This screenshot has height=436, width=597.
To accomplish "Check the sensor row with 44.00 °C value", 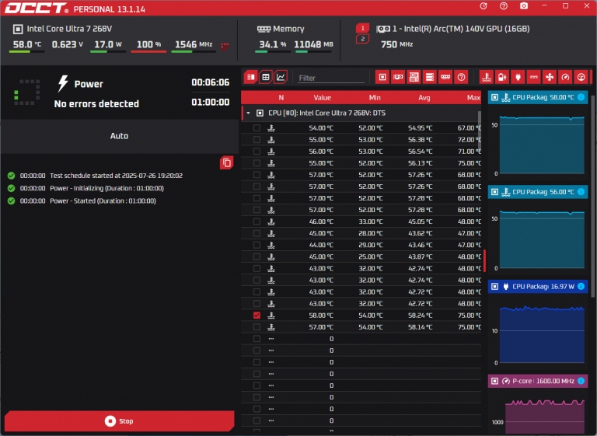I will [257, 245].
